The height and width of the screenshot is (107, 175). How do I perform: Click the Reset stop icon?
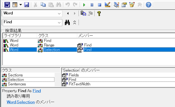point(99,5)
